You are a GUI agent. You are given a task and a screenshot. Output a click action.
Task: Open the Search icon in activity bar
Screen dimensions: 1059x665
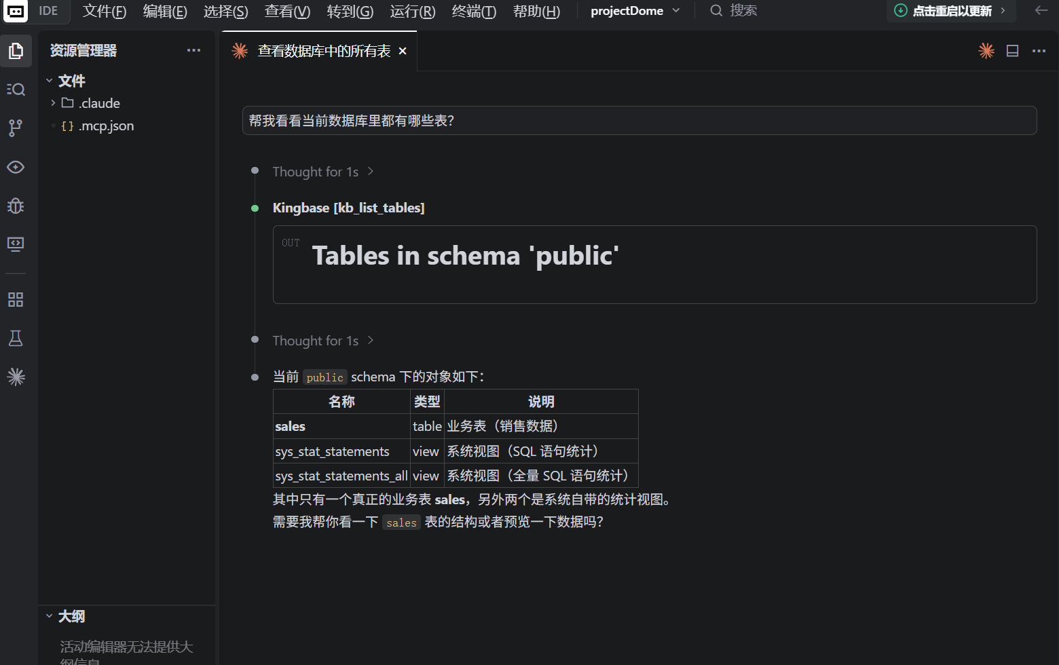tap(16, 90)
